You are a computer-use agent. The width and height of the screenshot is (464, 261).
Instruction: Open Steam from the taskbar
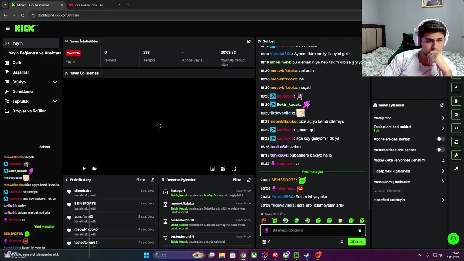(x=307, y=255)
